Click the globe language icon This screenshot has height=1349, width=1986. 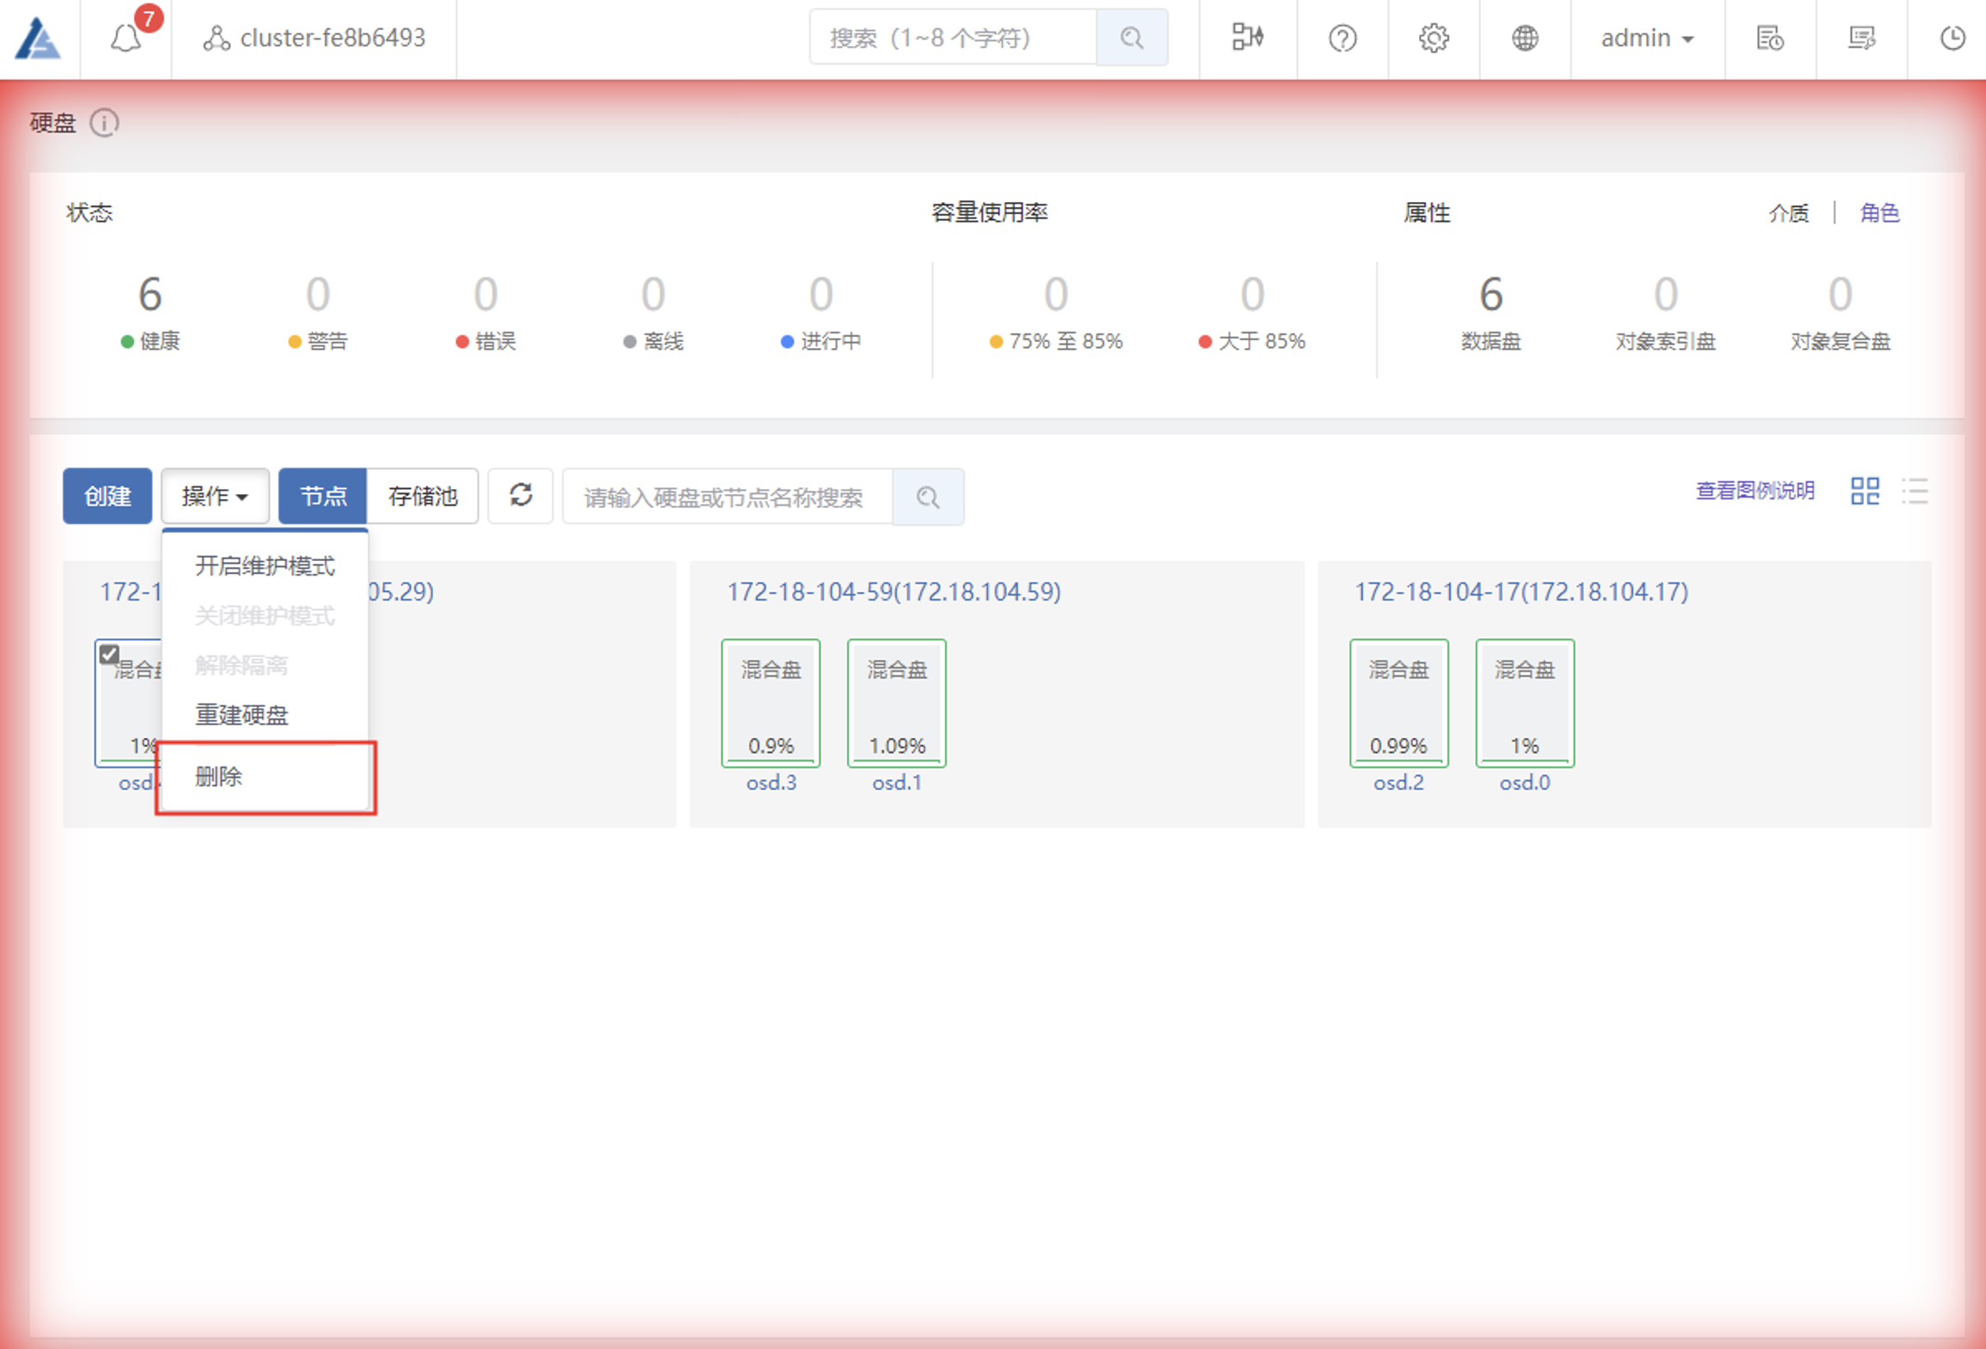click(x=1525, y=39)
